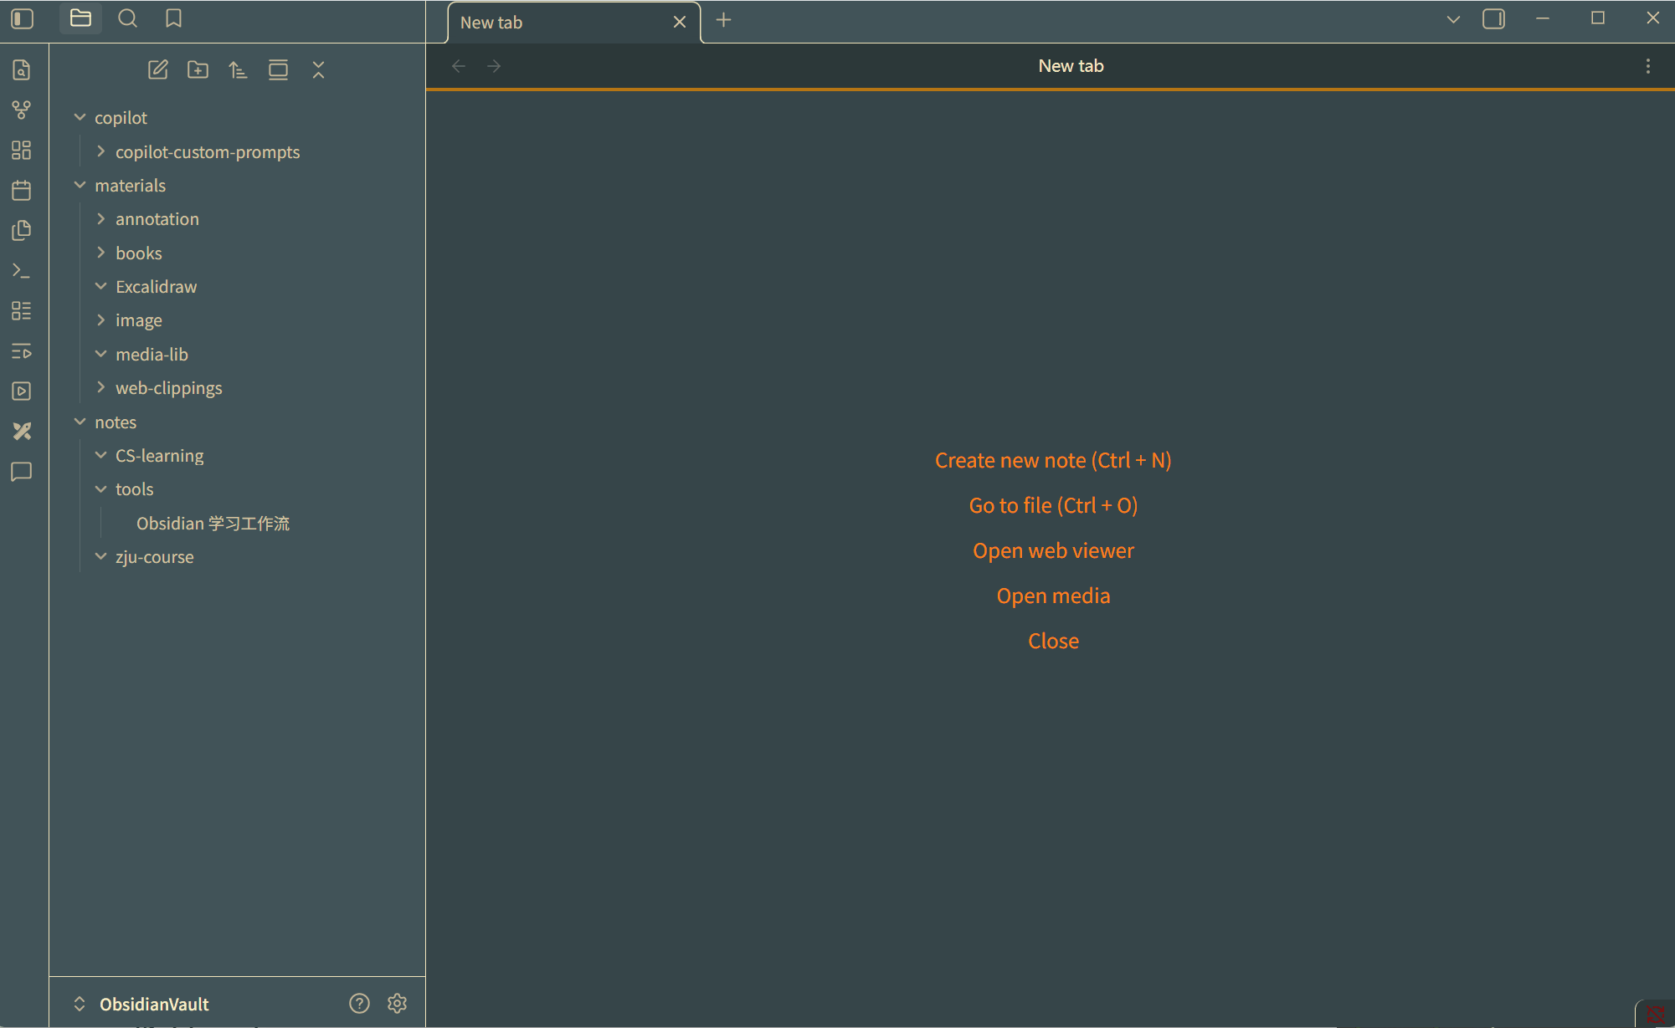Open the tab list dropdown arrow

(1453, 18)
